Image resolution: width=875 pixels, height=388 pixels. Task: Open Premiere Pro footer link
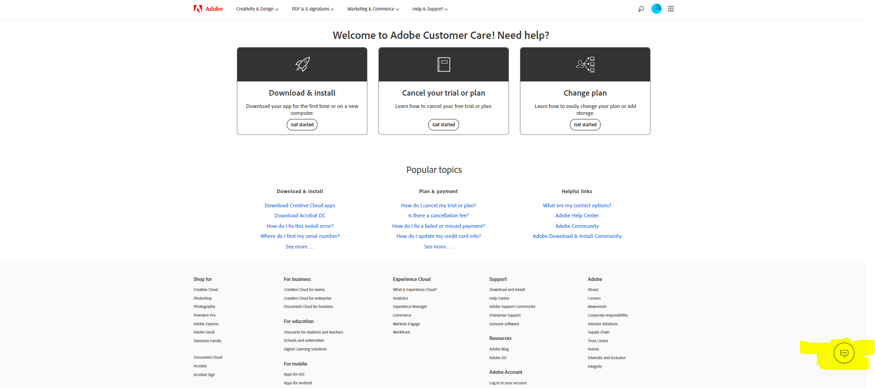tap(204, 315)
